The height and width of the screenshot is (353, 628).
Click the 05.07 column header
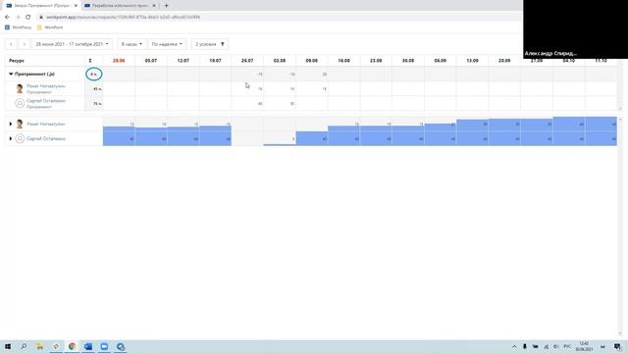pyautogui.click(x=151, y=61)
